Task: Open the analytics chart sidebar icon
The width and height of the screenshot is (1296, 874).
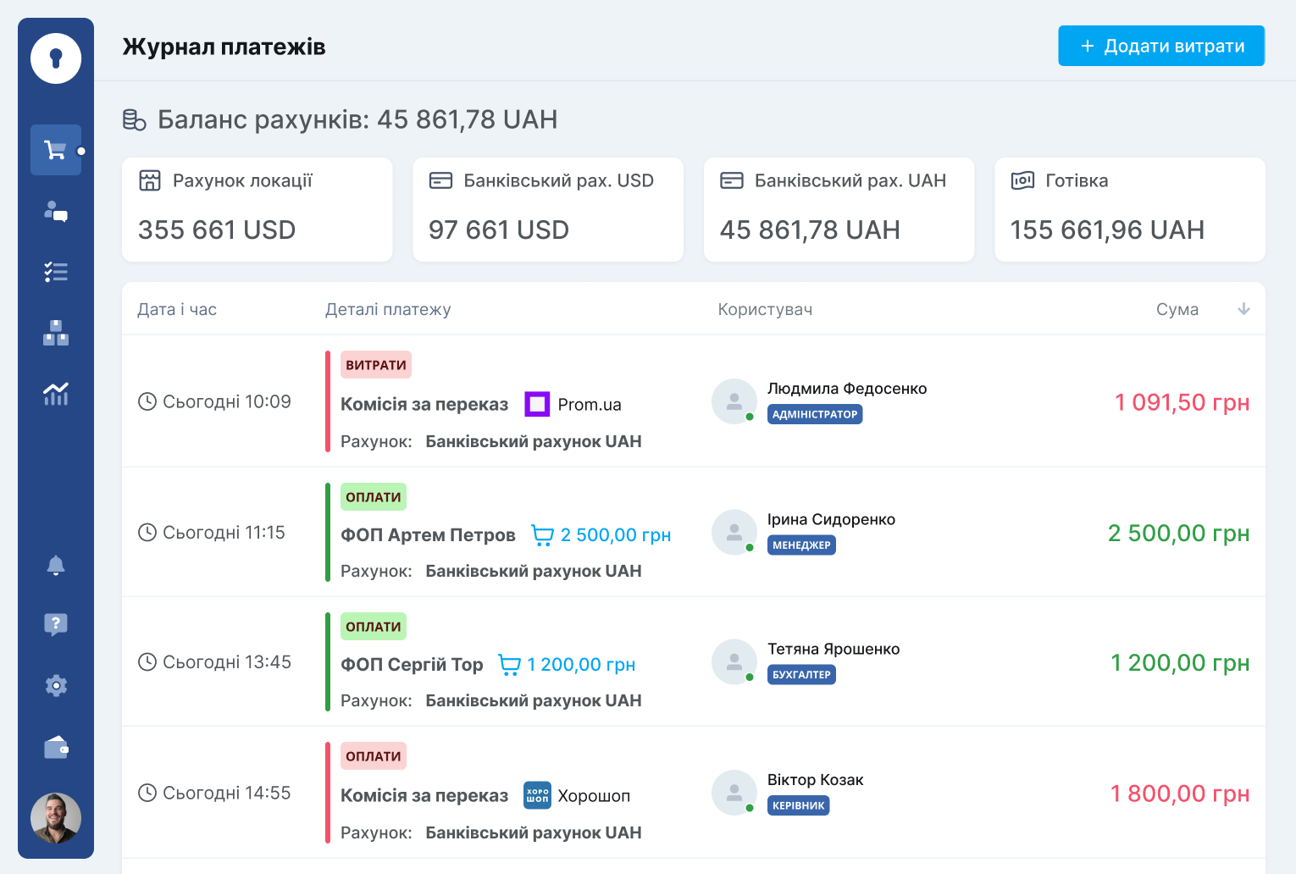Action: 56,394
